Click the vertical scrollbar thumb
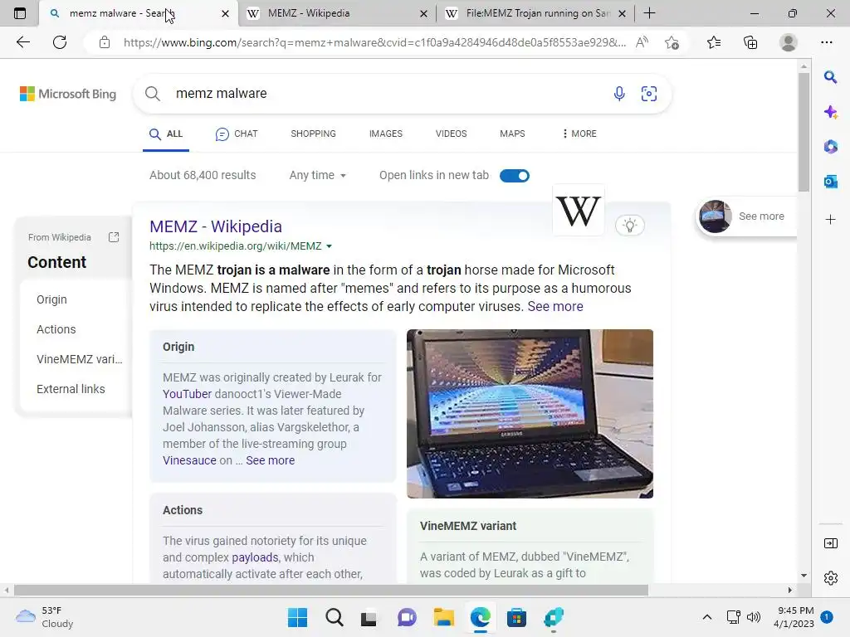 [804, 132]
